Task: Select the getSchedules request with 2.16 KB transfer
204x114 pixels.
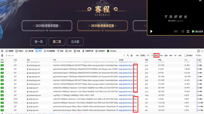Action: (x=102, y=69)
